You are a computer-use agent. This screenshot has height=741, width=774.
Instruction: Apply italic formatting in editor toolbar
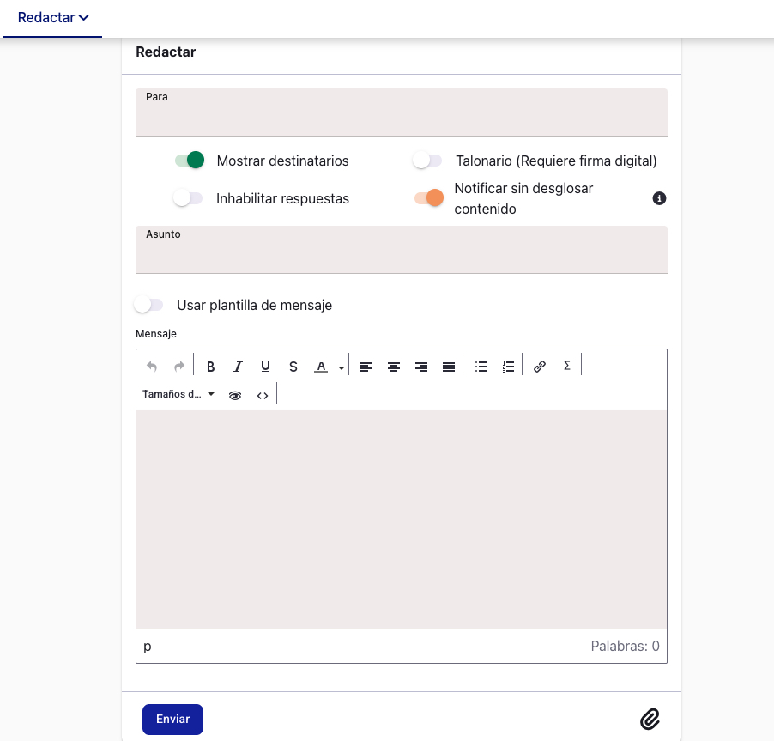pos(238,367)
